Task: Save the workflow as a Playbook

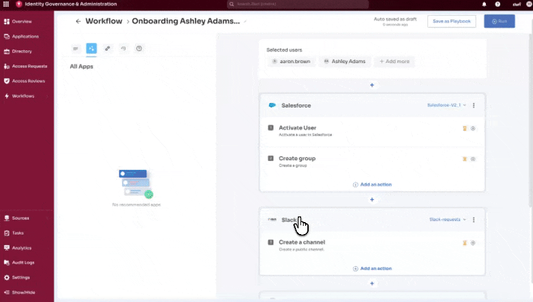Action: coord(451,21)
